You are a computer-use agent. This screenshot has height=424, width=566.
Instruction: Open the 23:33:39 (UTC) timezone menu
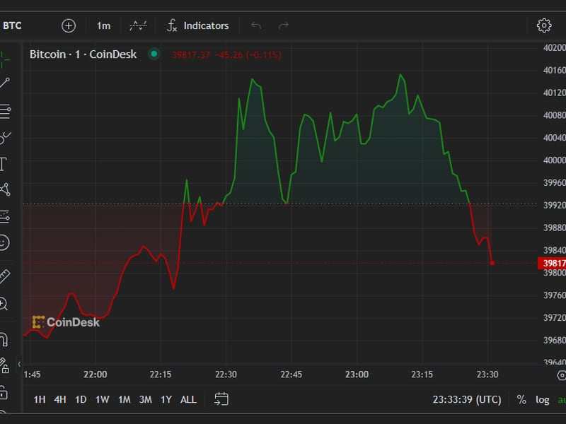pyautogui.click(x=467, y=399)
